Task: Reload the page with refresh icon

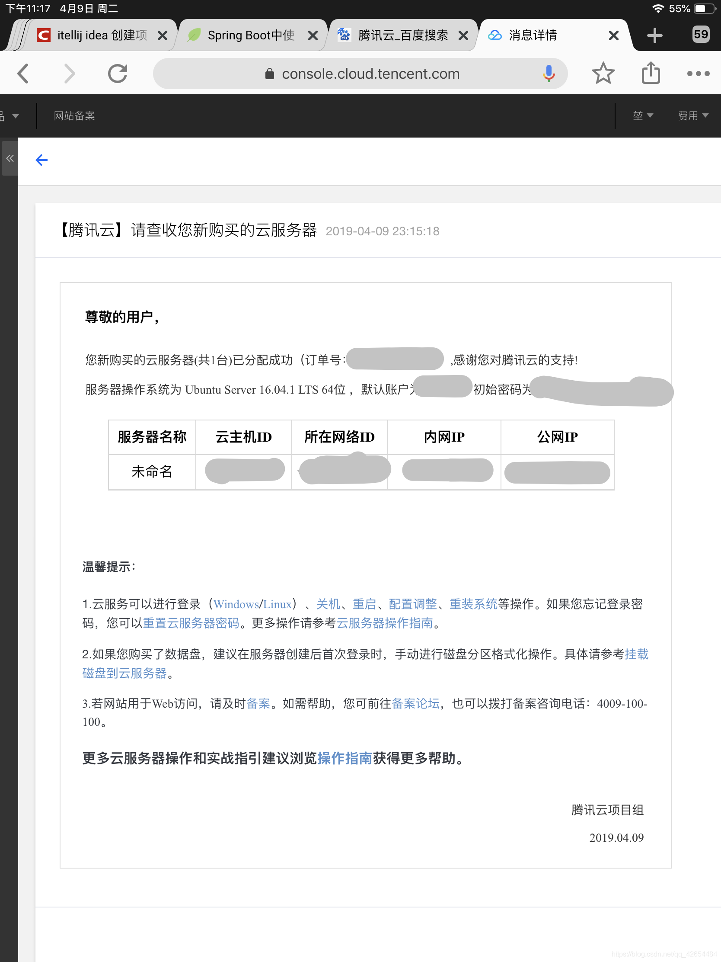Action: [117, 73]
